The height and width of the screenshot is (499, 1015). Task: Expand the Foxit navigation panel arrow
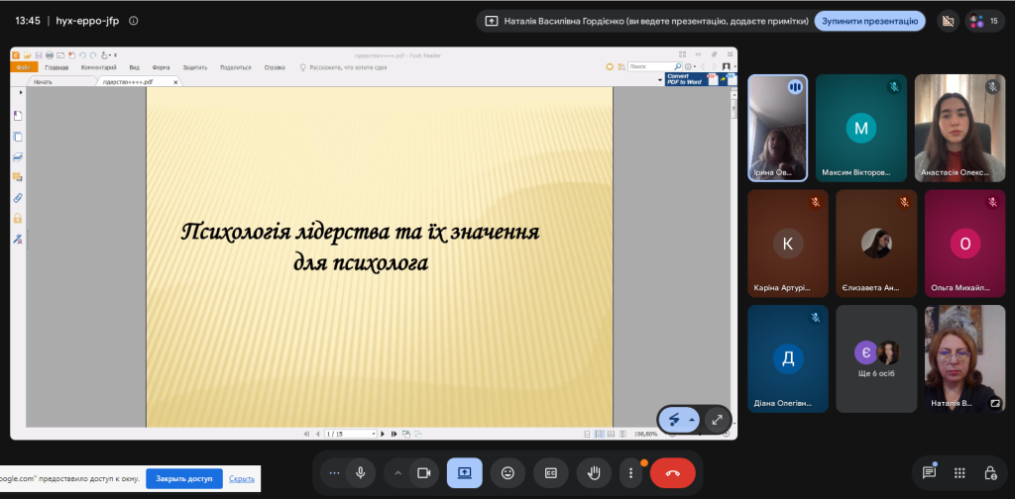click(21, 93)
